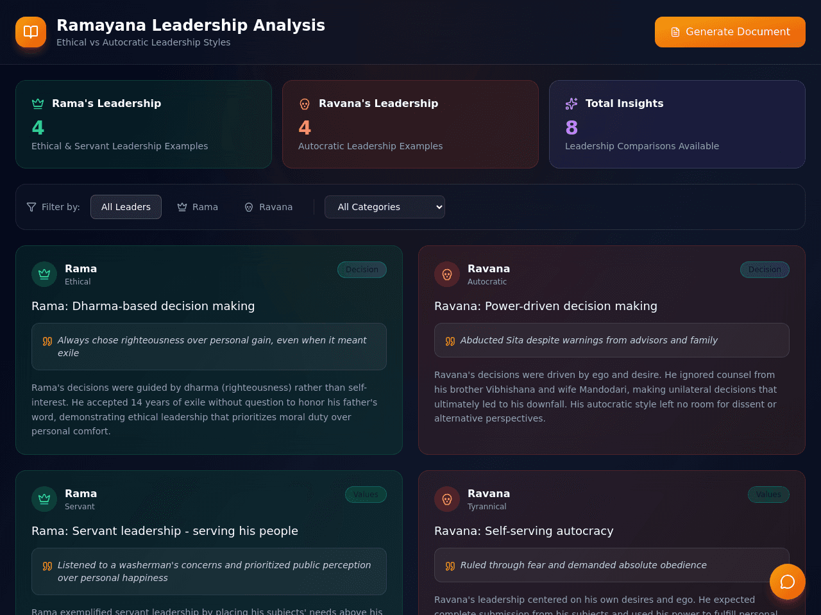Click quote icon in 'Ruled through fear' box
The image size is (821, 615).
(450, 566)
